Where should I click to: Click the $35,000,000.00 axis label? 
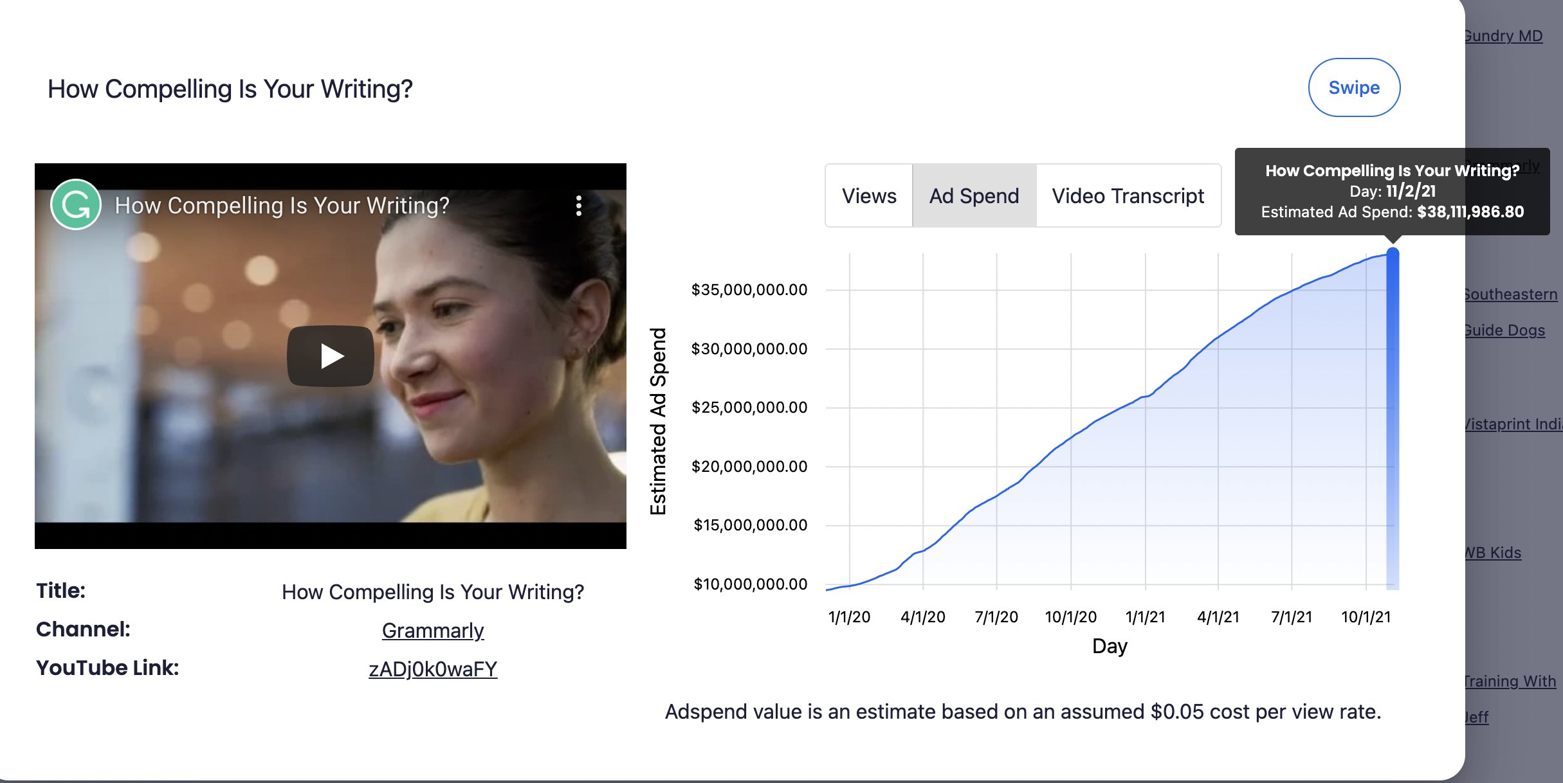point(749,290)
